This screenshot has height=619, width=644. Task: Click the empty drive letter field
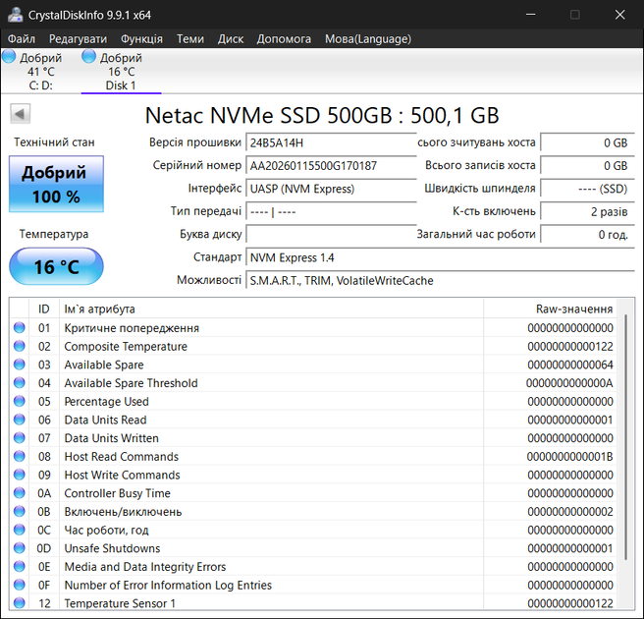click(x=331, y=235)
